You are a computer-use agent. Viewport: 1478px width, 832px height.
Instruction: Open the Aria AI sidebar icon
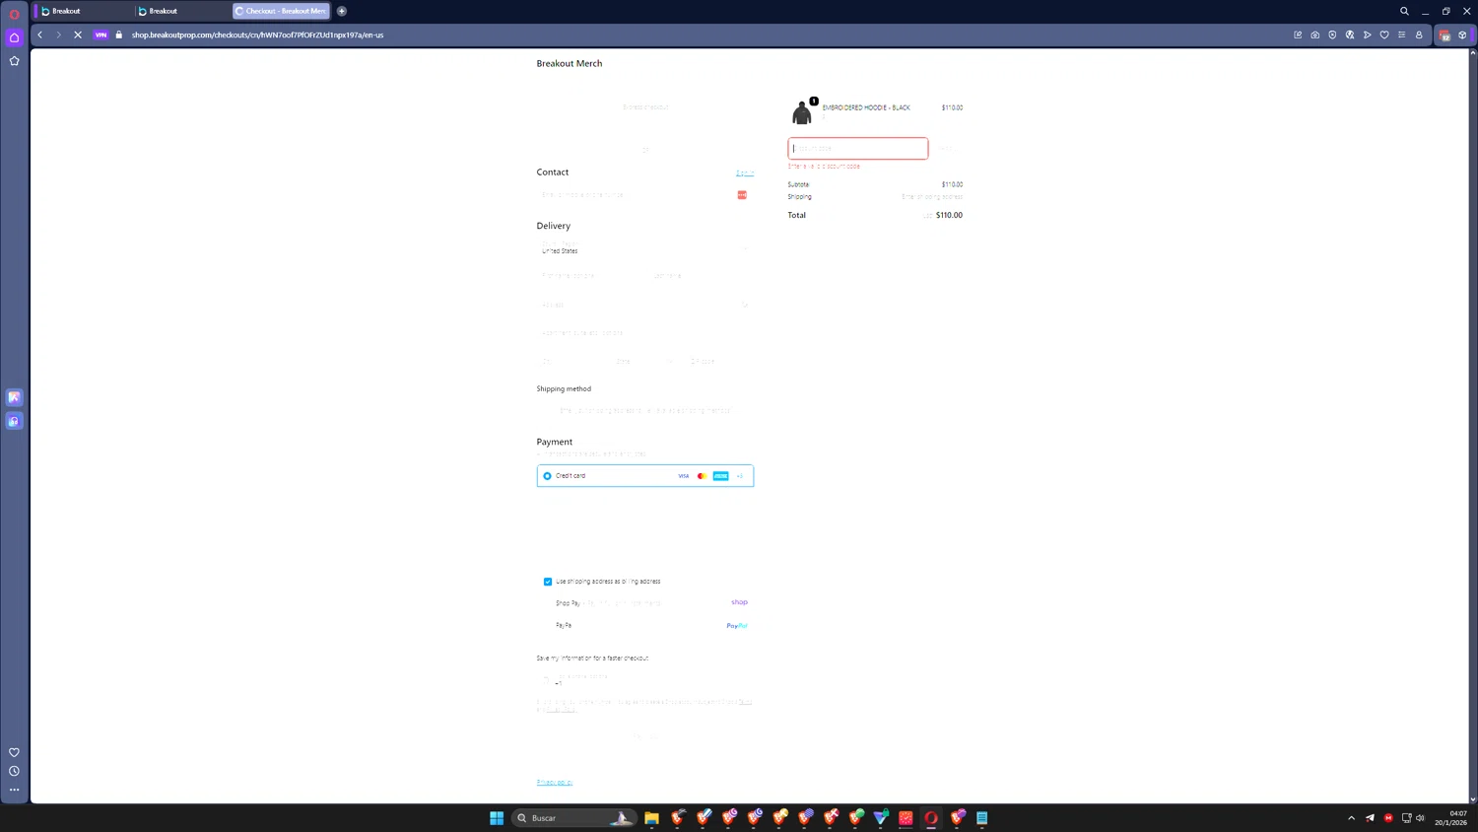[14, 397]
